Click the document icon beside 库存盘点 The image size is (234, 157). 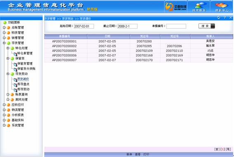[x=15, y=85]
